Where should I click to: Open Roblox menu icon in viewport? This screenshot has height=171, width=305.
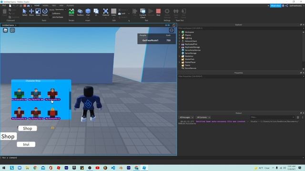5,30
